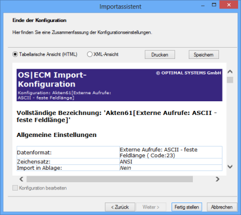Click the vertical scrollbar thumb

pos(230,80)
